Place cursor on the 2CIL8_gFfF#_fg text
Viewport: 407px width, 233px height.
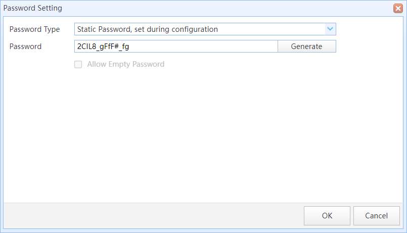[103, 46]
